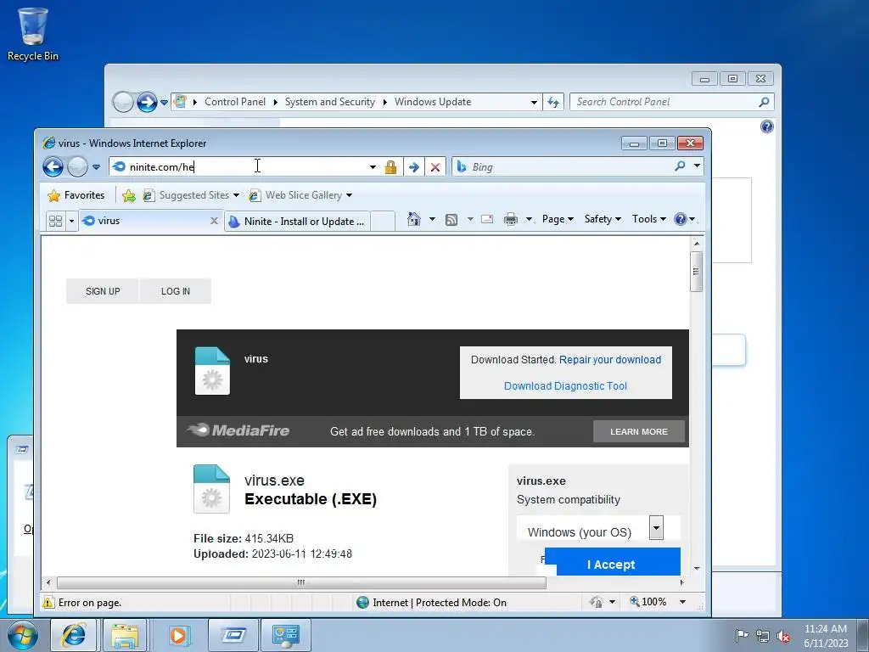Click the address bar showing ninite.com/he
The width and height of the screenshot is (869, 652).
(238, 167)
